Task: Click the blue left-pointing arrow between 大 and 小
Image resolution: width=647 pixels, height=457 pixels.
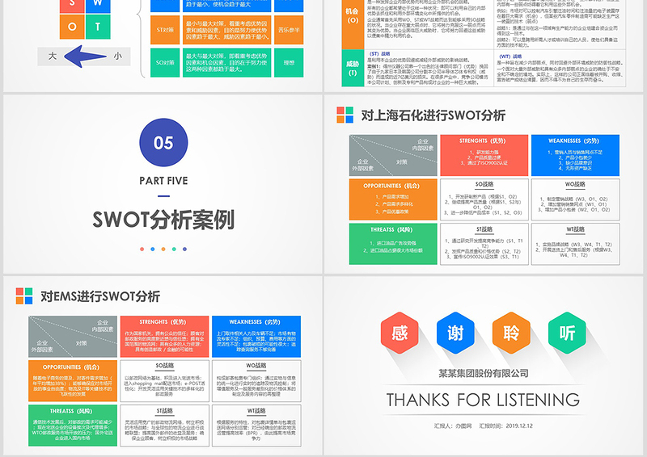Action: tap(83, 57)
